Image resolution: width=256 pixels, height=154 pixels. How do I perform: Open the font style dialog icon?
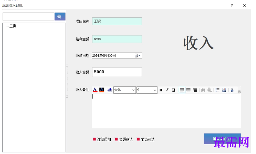110,90
